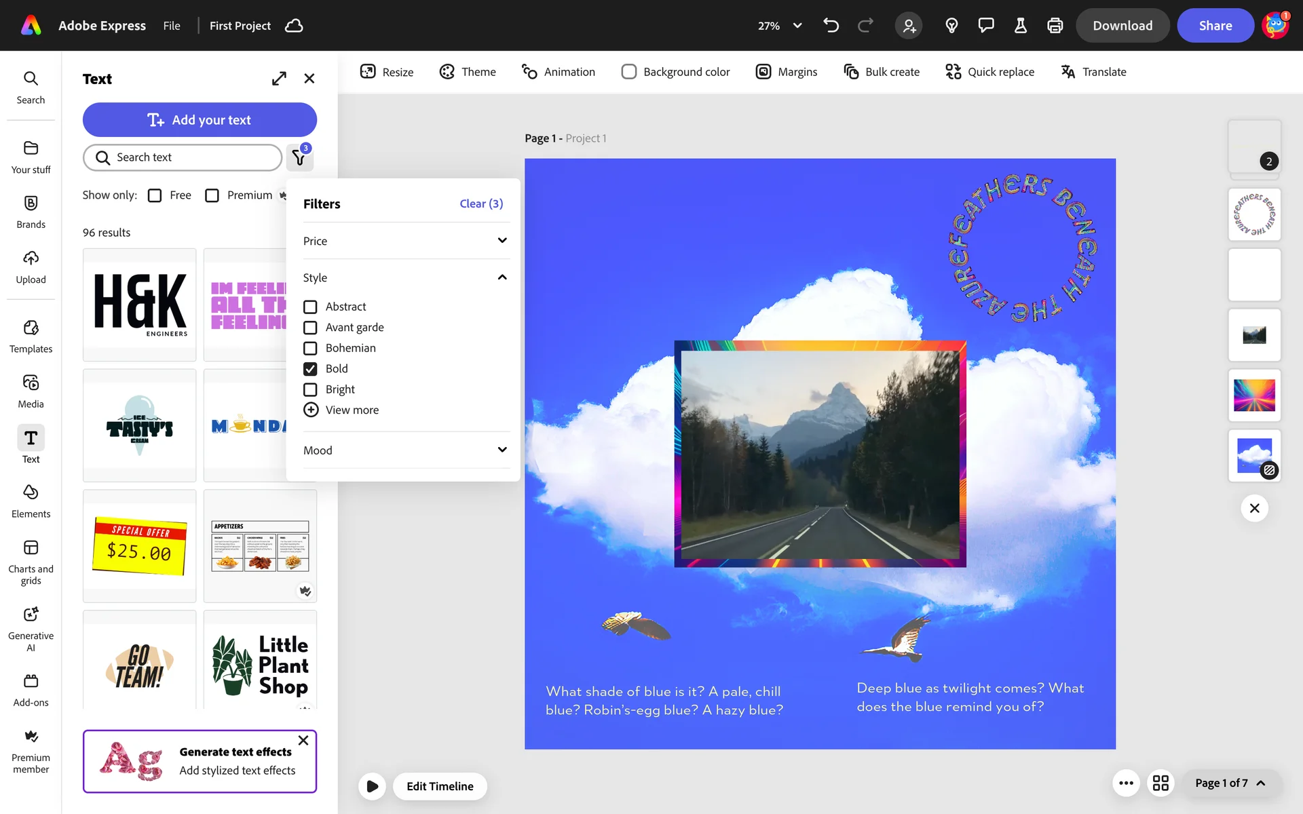Image resolution: width=1303 pixels, height=814 pixels.
Task: Open the text filter funnel icon
Action: coord(299,157)
